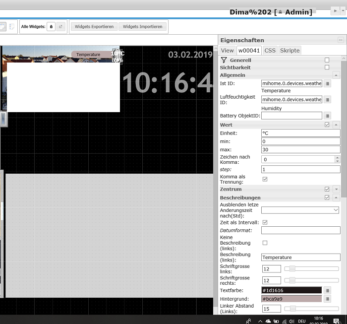Screen dimensions: 347x324
Task: Click the Datumformat input field
Action: point(301,230)
